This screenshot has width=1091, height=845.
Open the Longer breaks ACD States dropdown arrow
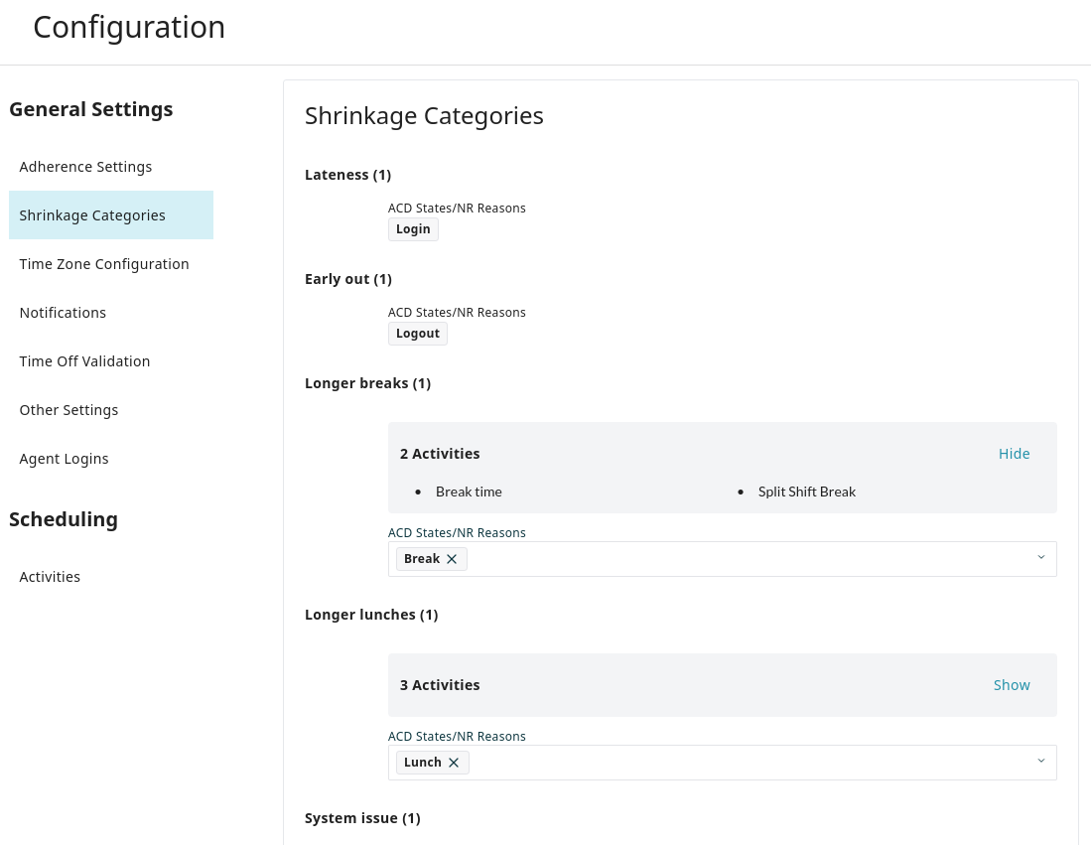(x=1040, y=558)
